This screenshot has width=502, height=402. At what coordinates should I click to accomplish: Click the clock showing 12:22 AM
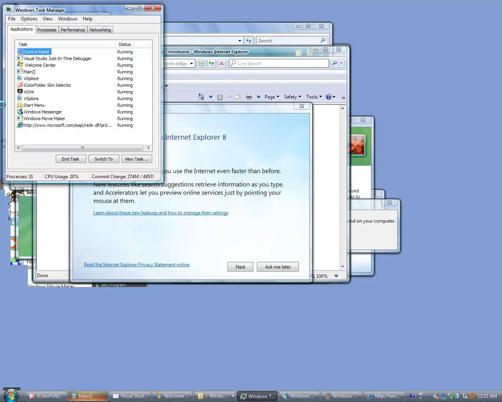[x=487, y=396]
